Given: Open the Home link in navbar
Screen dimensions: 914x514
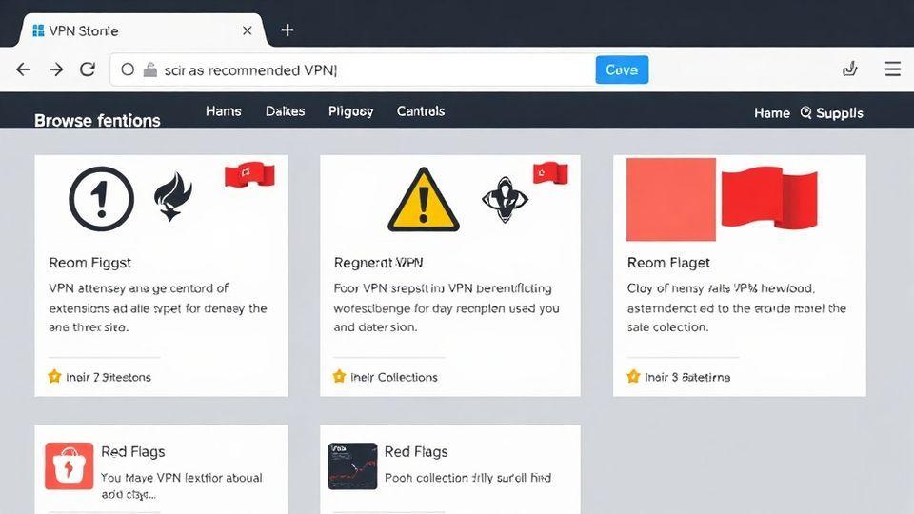Looking at the screenshot, I should tap(771, 112).
